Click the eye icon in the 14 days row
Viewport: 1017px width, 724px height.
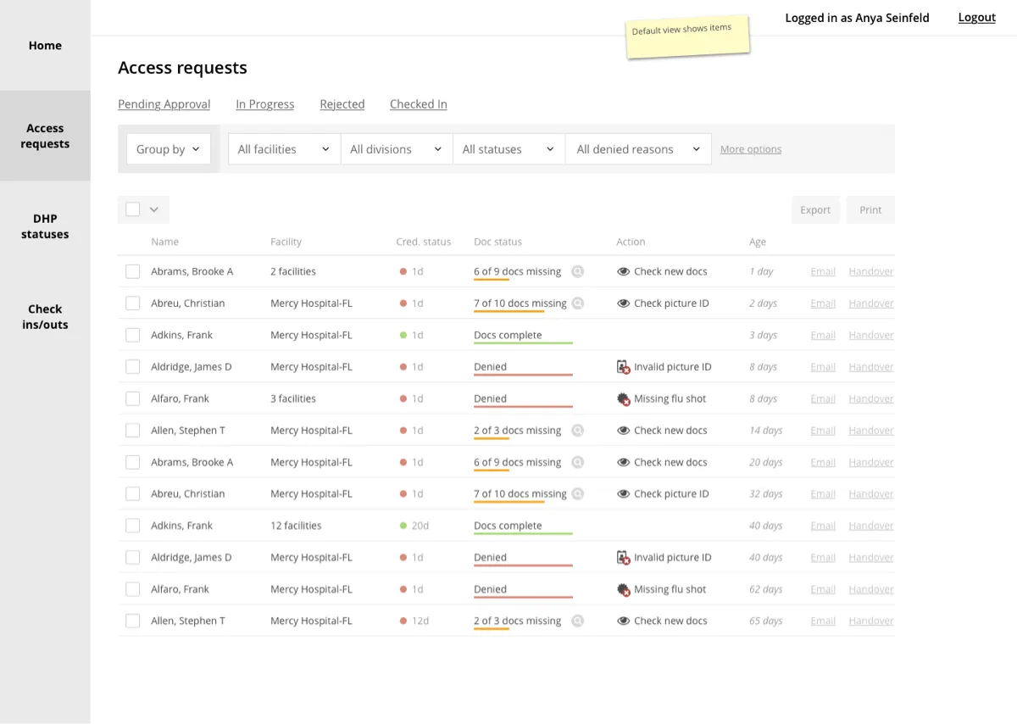(x=624, y=431)
